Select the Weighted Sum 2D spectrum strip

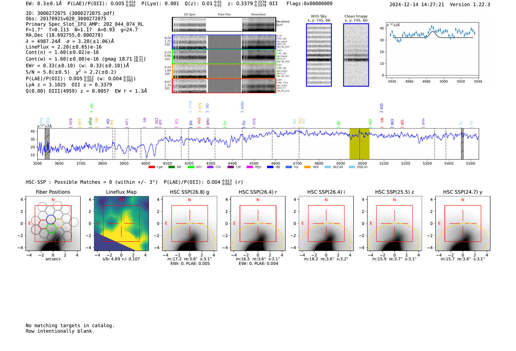pyautogui.click(x=224, y=24)
